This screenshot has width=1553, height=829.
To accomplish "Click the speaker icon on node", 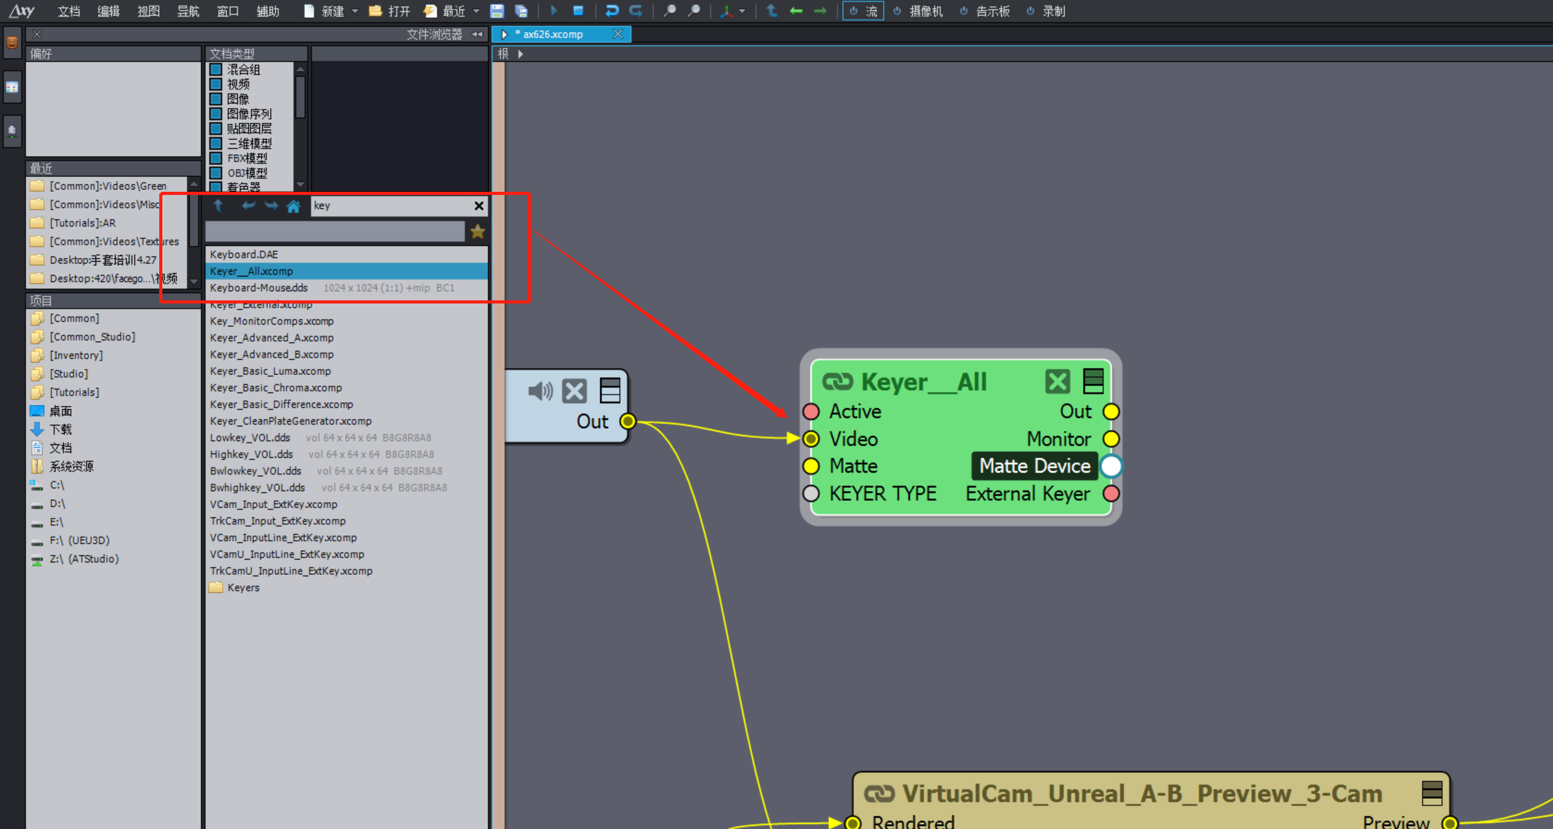I will click(540, 391).
